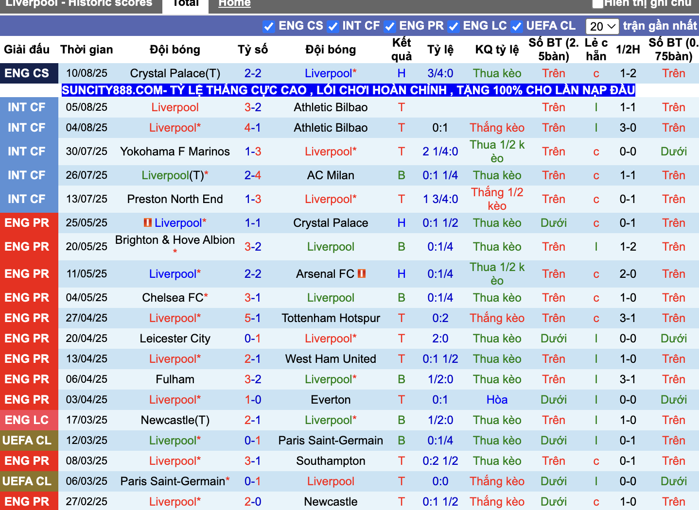Viewport: 699px width, 510px height.
Task: Click Tottenham Hotspur team name
Action: (331, 318)
